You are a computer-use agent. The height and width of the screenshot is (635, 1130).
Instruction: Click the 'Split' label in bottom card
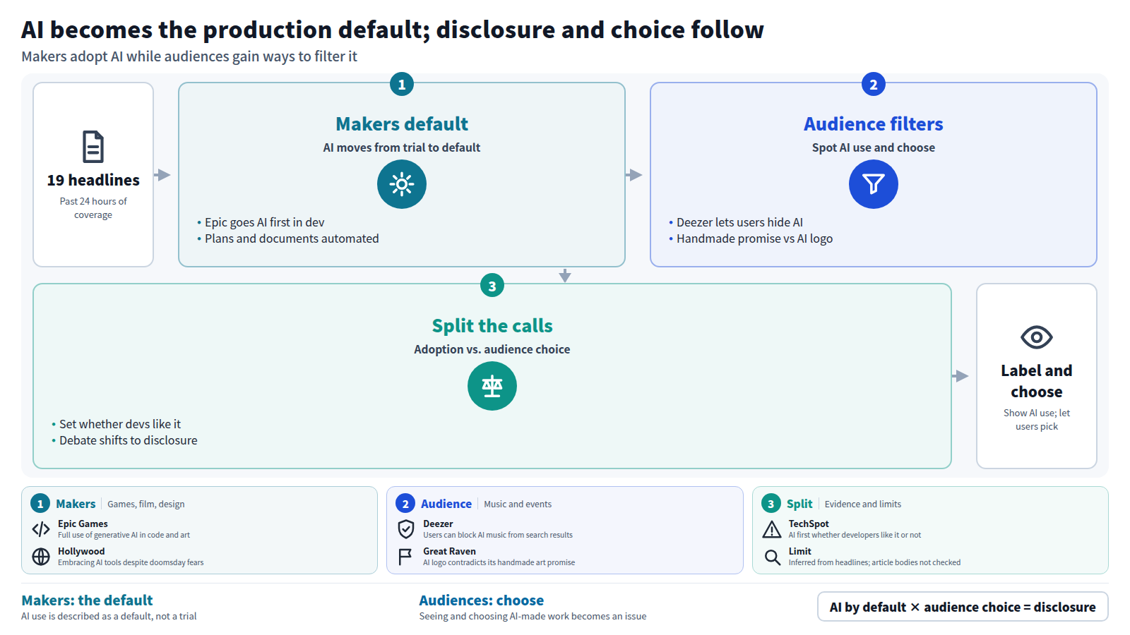click(x=799, y=504)
